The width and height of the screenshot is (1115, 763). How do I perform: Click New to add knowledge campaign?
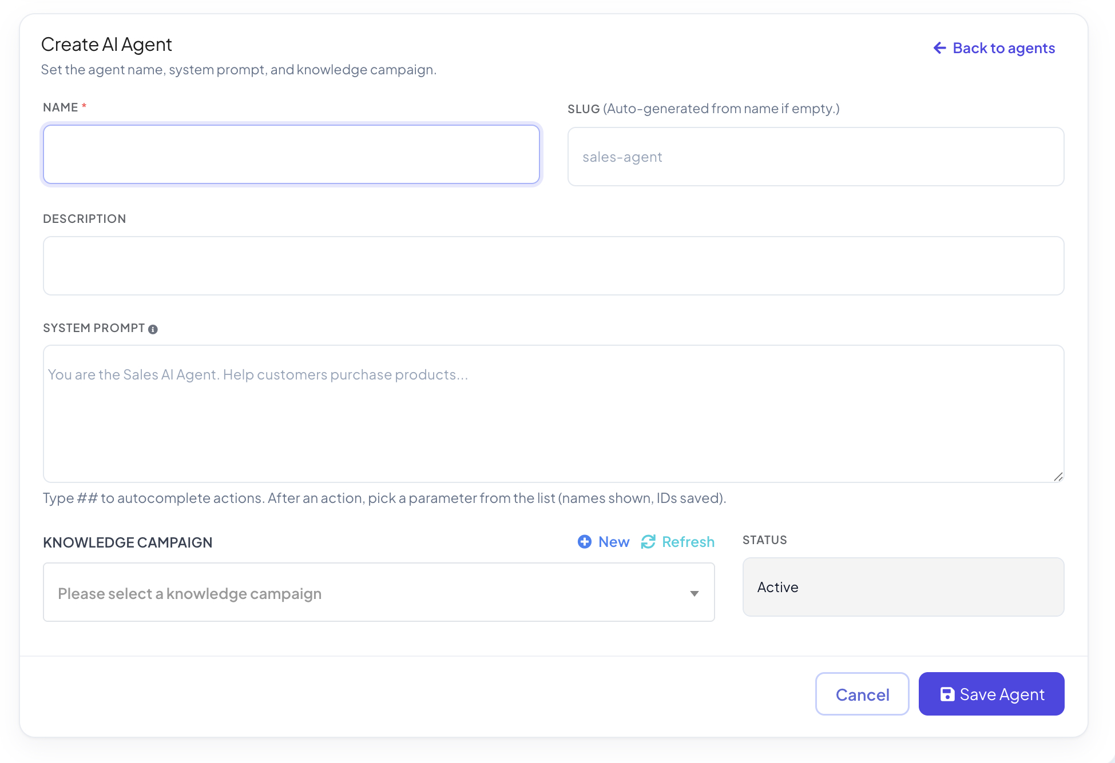coord(604,542)
